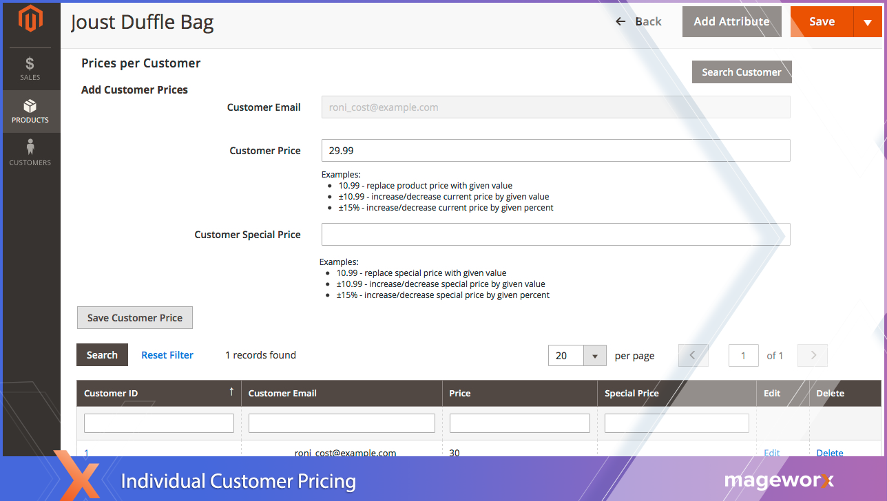Click the Reset Filter link
887x501 pixels.
click(x=167, y=355)
